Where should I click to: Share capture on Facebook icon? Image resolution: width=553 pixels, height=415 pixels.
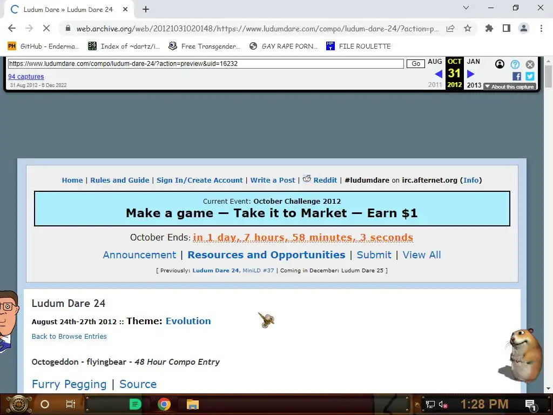[517, 76]
